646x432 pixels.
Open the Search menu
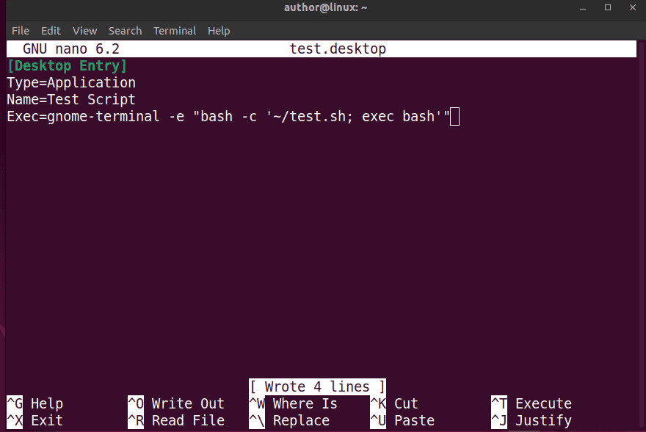click(125, 31)
